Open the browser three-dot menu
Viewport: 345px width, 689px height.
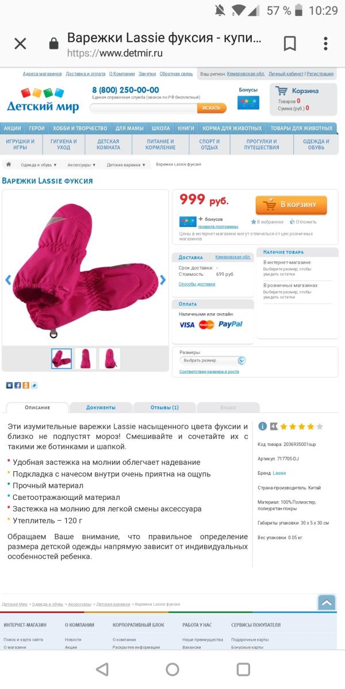pos(325,44)
